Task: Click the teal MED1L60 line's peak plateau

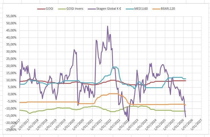Action: coord(114,67)
